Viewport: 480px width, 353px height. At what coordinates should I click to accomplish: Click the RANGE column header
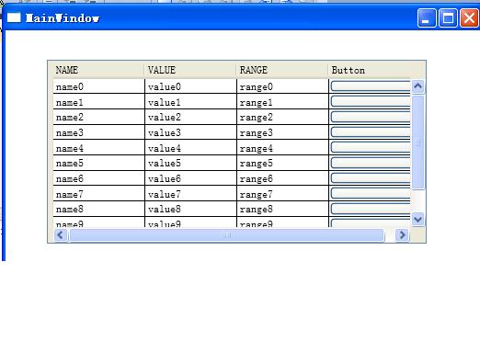[x=282, y=70]
